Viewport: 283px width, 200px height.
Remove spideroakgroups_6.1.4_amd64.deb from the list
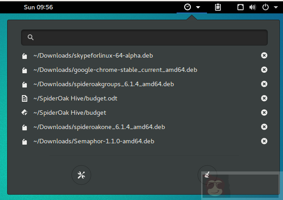pos(264,84)
